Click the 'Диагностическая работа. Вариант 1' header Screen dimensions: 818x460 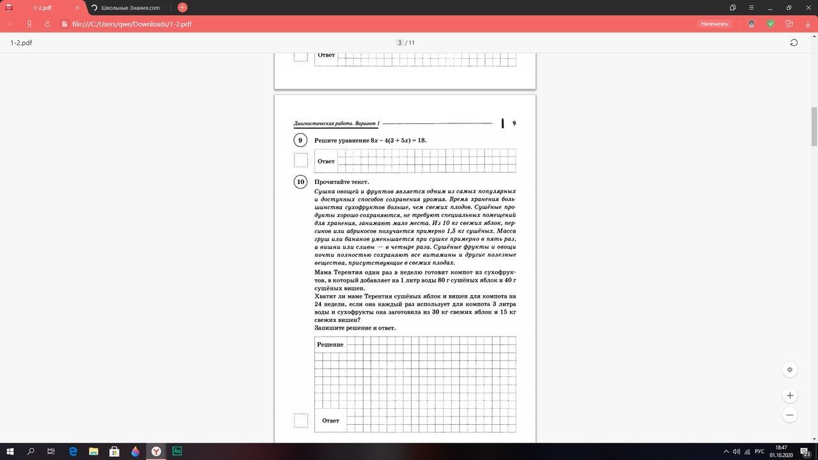[x=337, y=123]
